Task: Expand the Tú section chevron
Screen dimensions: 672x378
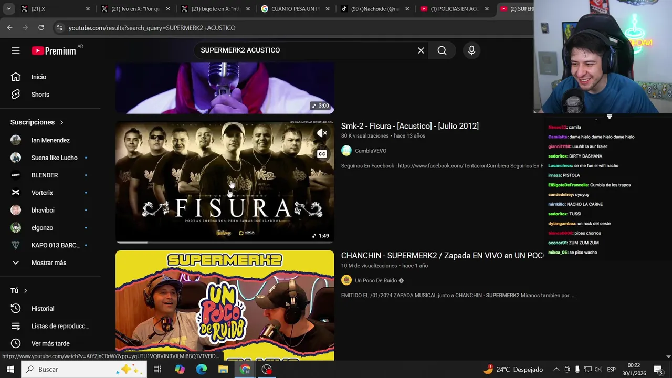Action: tap(25, 291)
